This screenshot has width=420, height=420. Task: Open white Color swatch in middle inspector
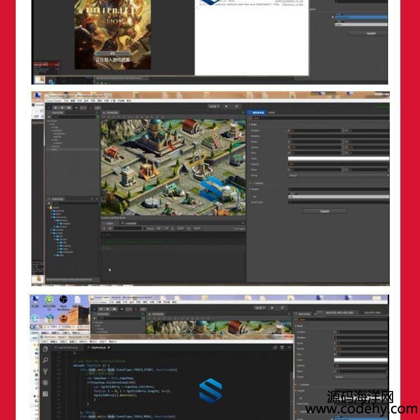point(339,158)
